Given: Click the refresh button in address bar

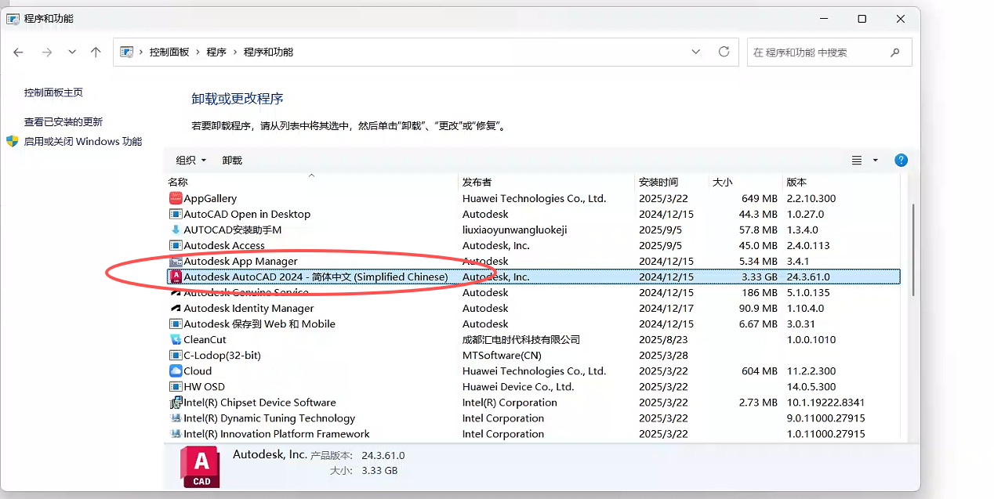Looking at the screenshot, I should click(724, 52).
